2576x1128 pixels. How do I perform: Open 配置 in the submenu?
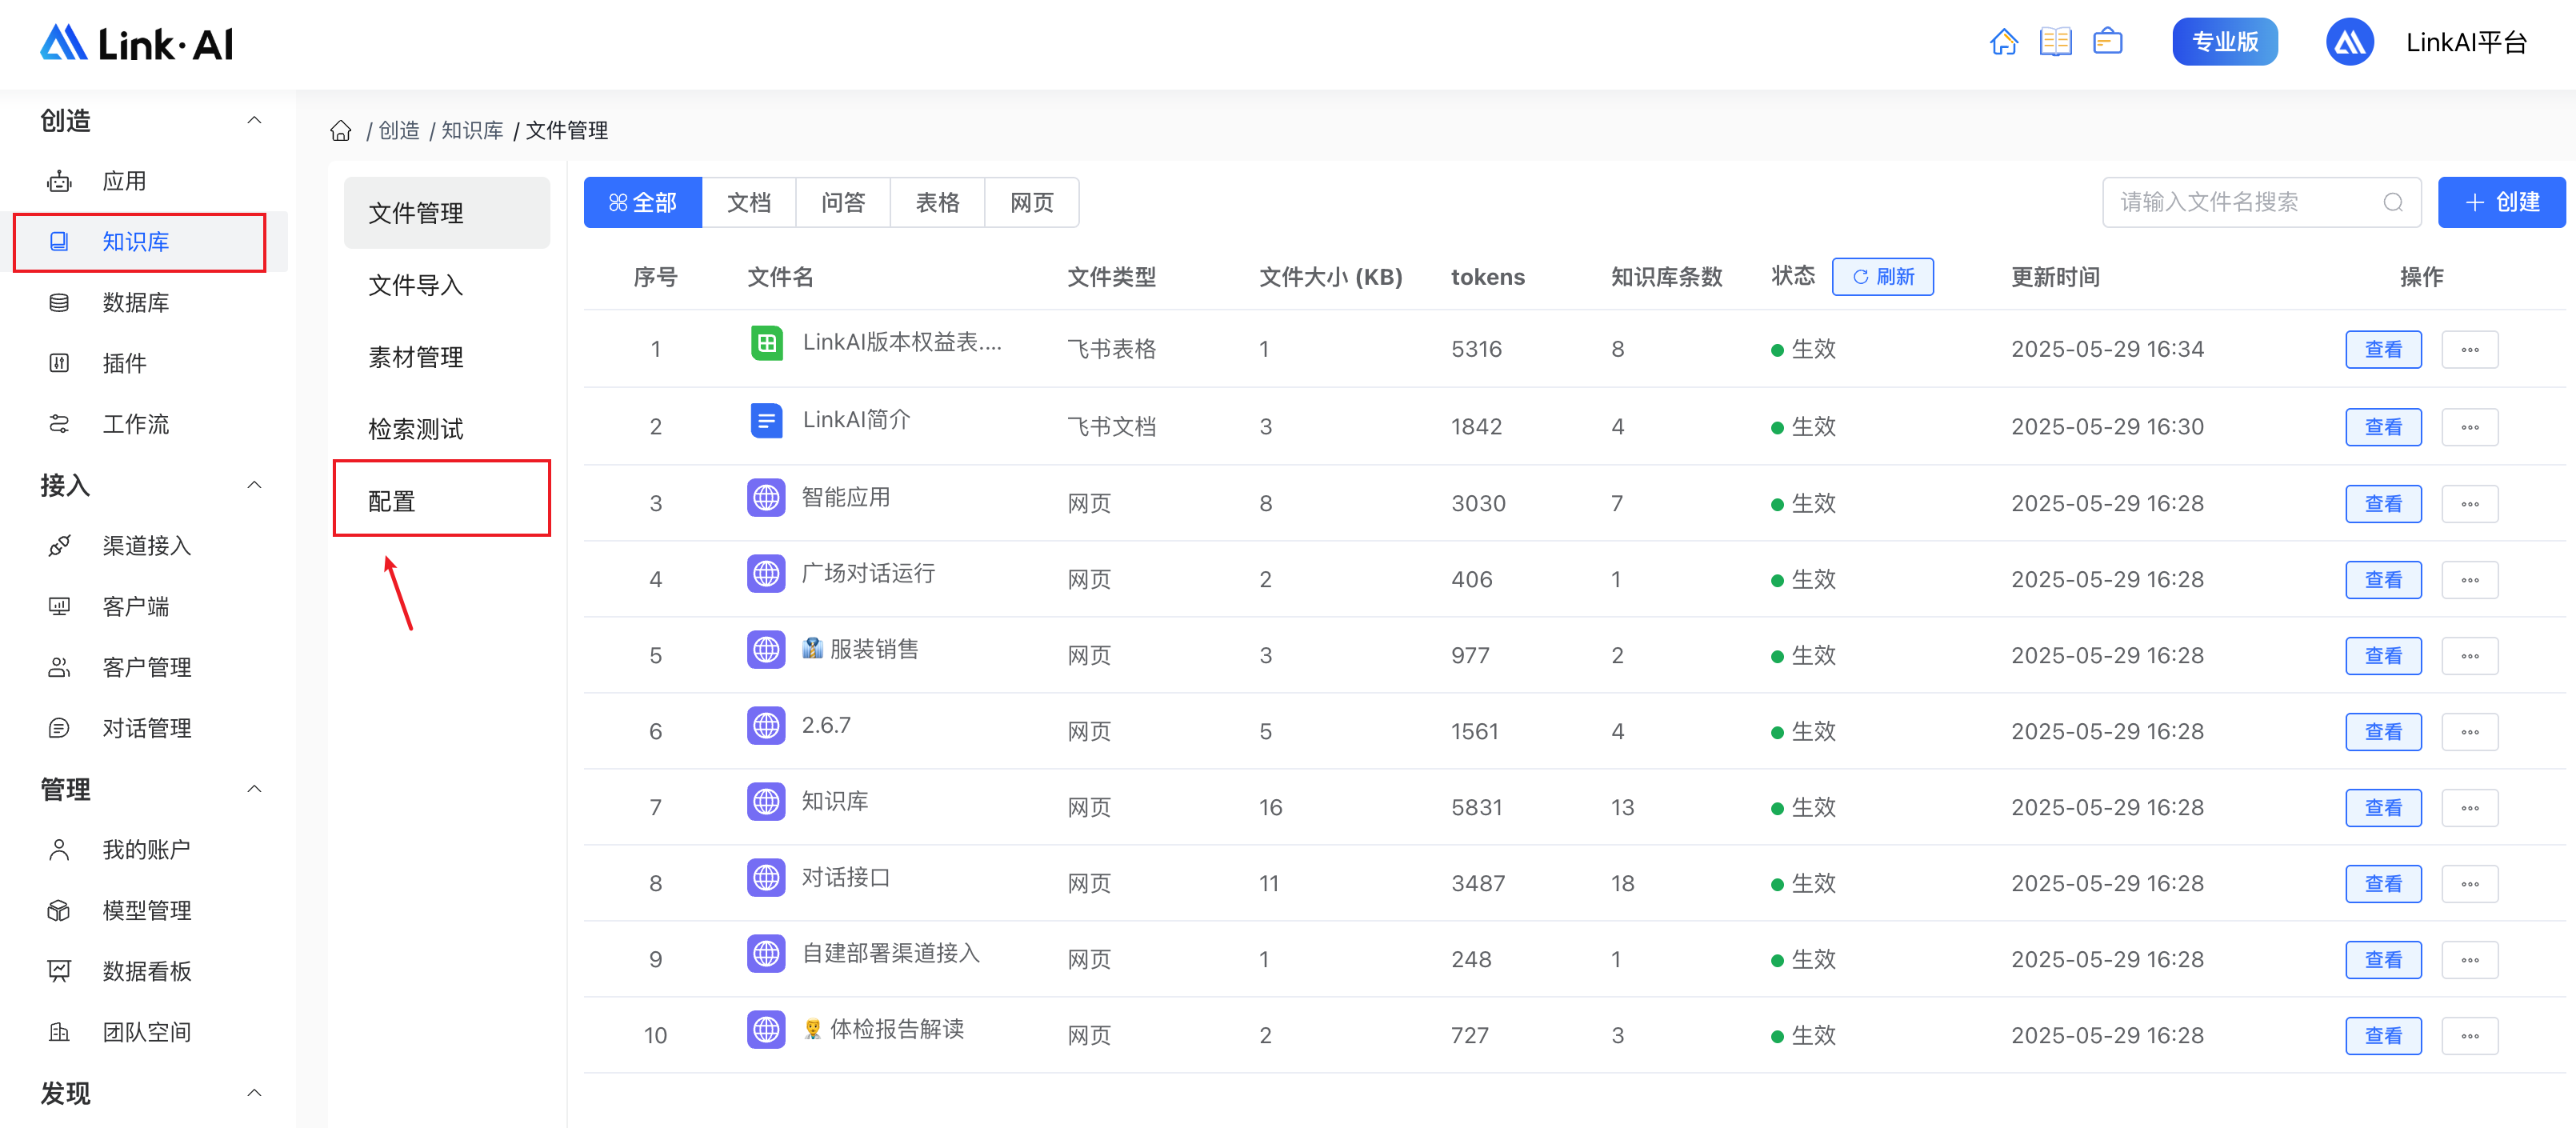[446, 501]
